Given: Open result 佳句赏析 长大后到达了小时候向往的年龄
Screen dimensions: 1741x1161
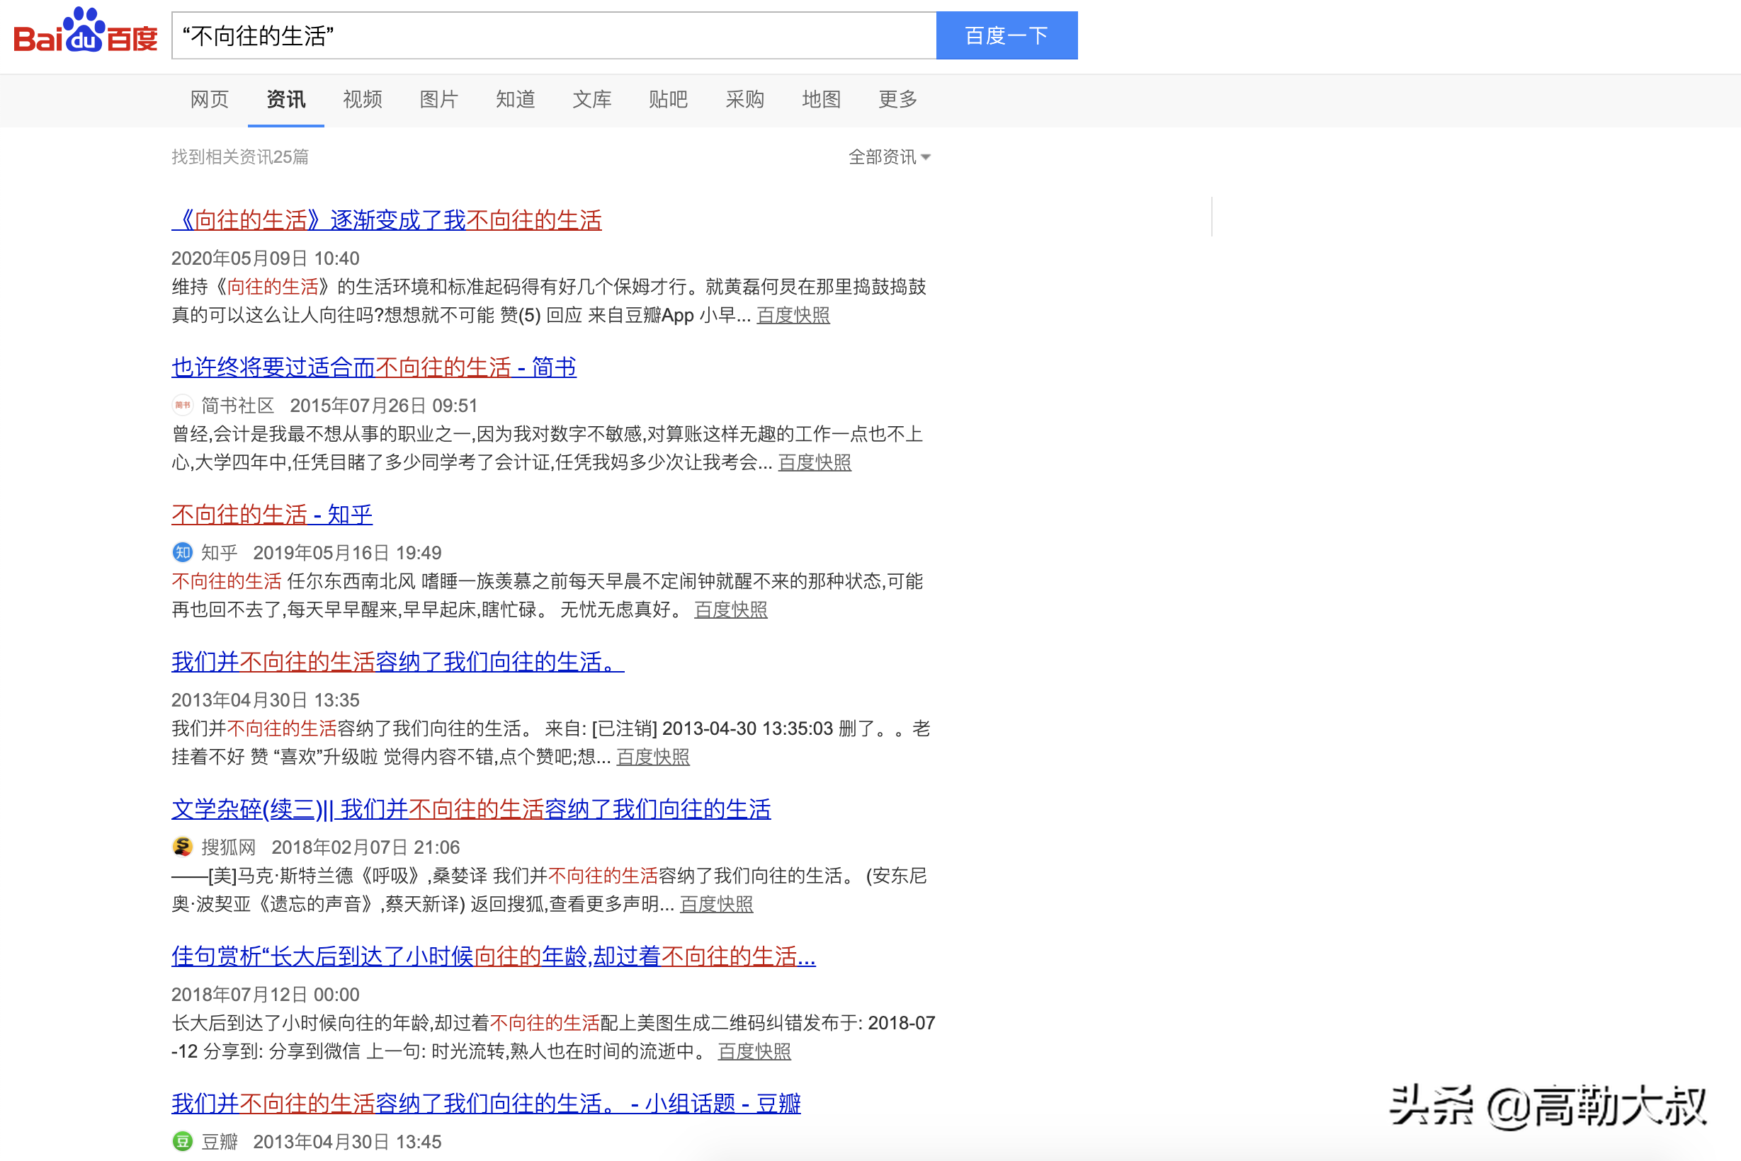Looking at the screenshot, I should 494,956.
